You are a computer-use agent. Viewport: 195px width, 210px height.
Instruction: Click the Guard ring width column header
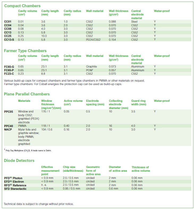(139, 102)
